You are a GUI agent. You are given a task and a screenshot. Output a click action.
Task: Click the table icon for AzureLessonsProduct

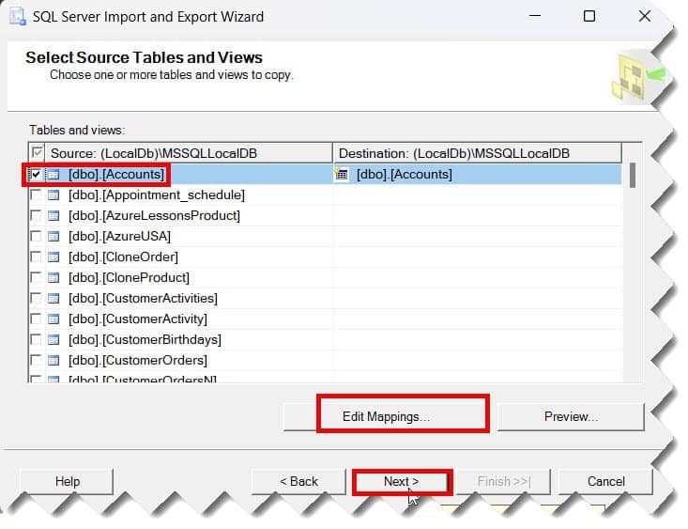(54, 216)
